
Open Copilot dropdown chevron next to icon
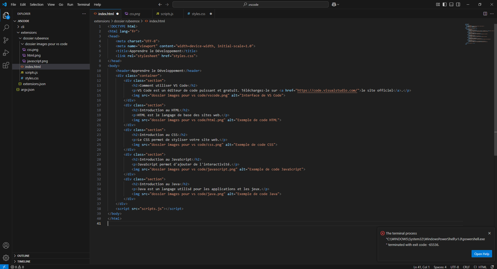point(338,4)
